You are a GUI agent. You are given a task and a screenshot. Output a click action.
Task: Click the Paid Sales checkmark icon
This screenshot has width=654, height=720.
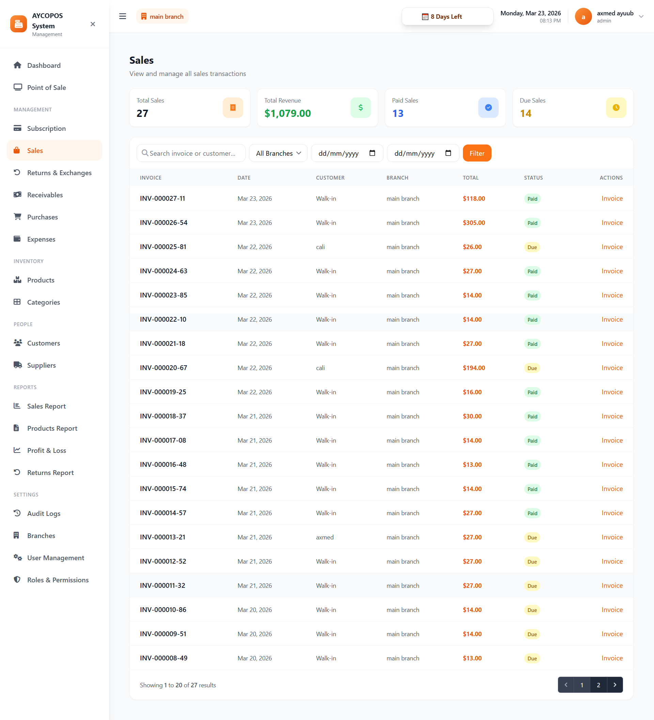coord(488,107)
